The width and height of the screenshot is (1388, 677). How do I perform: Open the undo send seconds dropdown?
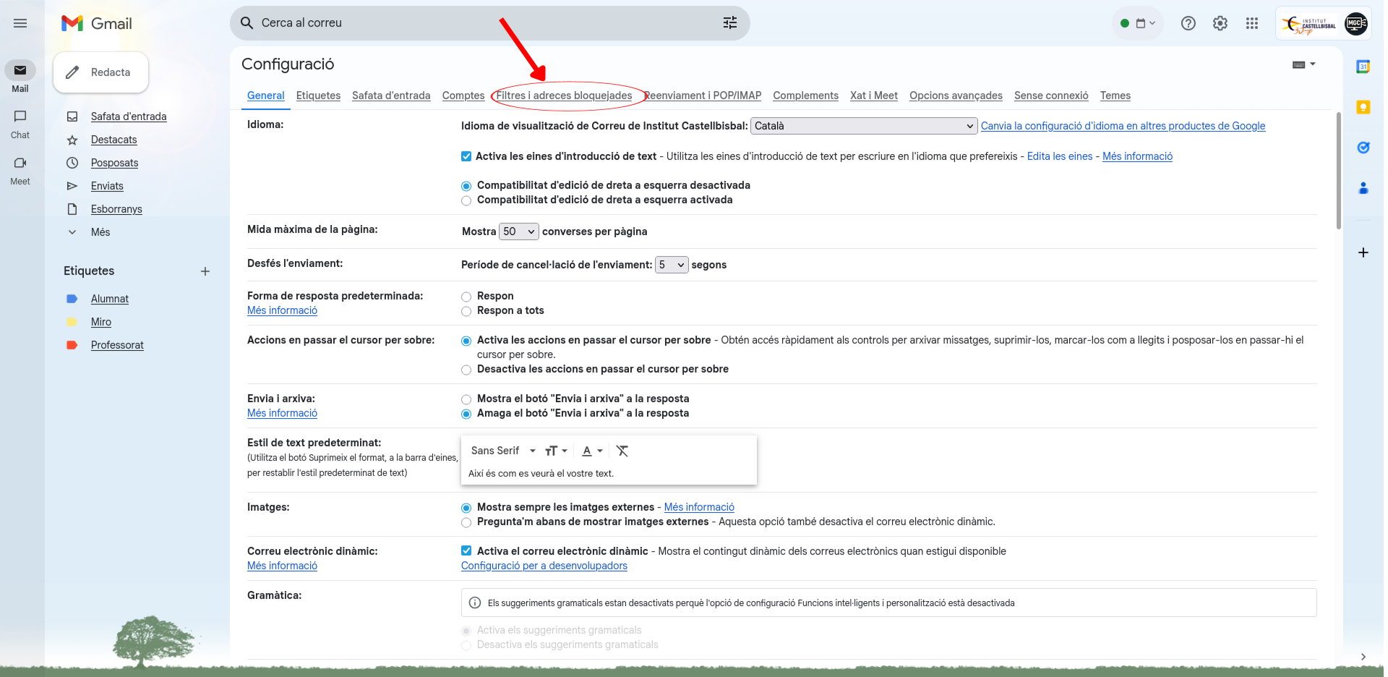[x=671, y=265]
